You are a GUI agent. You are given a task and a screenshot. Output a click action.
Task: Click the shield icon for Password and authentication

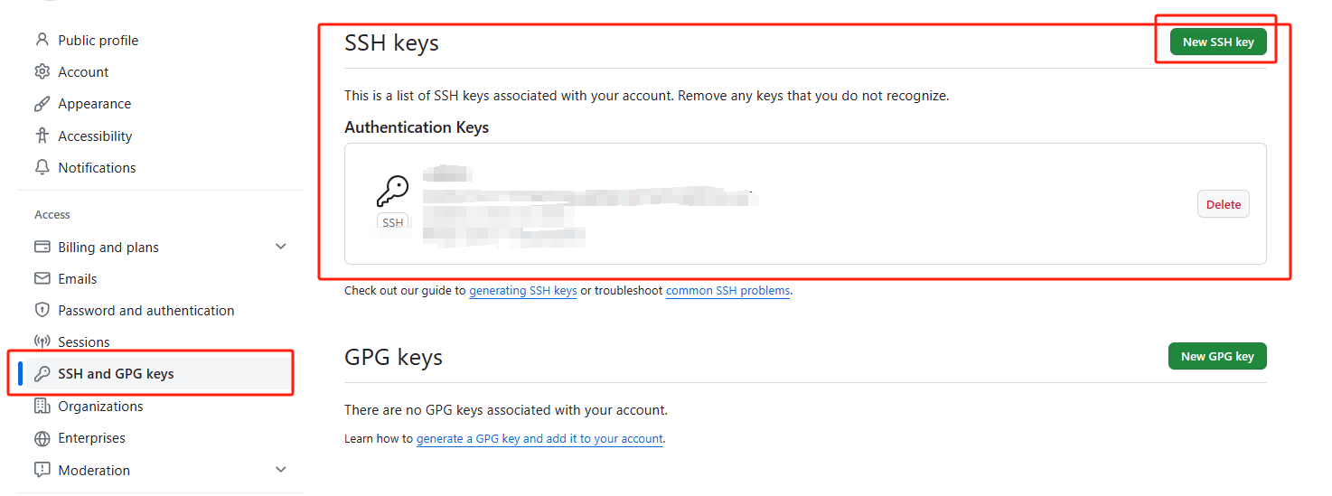pos(42,310)
